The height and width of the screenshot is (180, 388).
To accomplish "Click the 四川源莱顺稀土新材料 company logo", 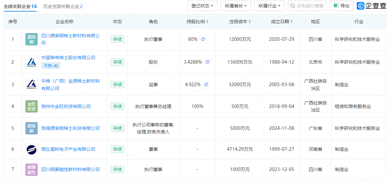I will [32, 39].
